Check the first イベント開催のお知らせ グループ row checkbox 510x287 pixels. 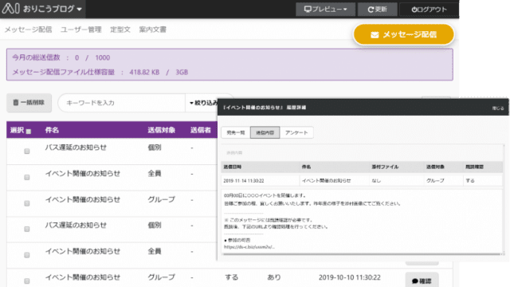27,203
